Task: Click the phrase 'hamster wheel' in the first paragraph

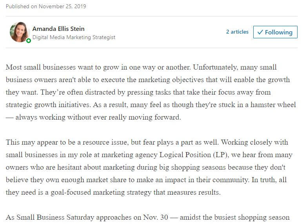Action: (273, 105)
